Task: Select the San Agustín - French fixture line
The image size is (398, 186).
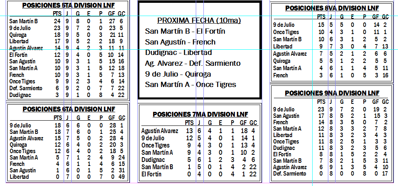Action: click(x=180, y=42)
